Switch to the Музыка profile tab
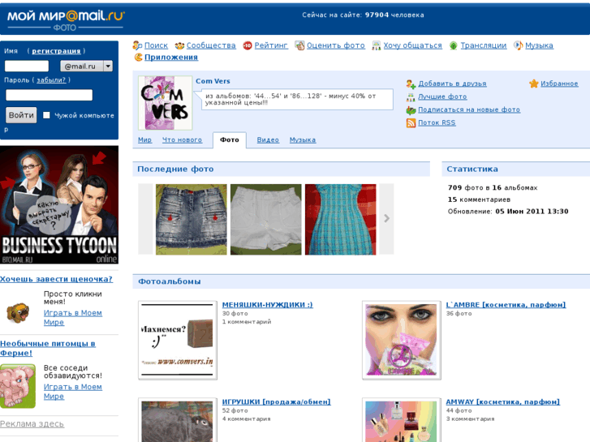Viewport: 590px width, 442px height. [x=303, y=140]
